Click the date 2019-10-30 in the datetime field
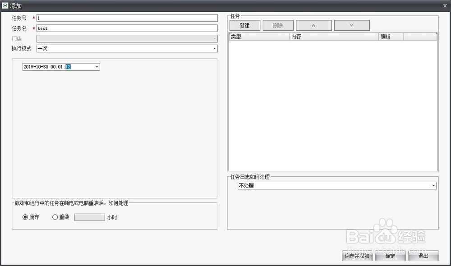Image resolution: width=451 pixels, height=266 pixels. coord(36,67)
